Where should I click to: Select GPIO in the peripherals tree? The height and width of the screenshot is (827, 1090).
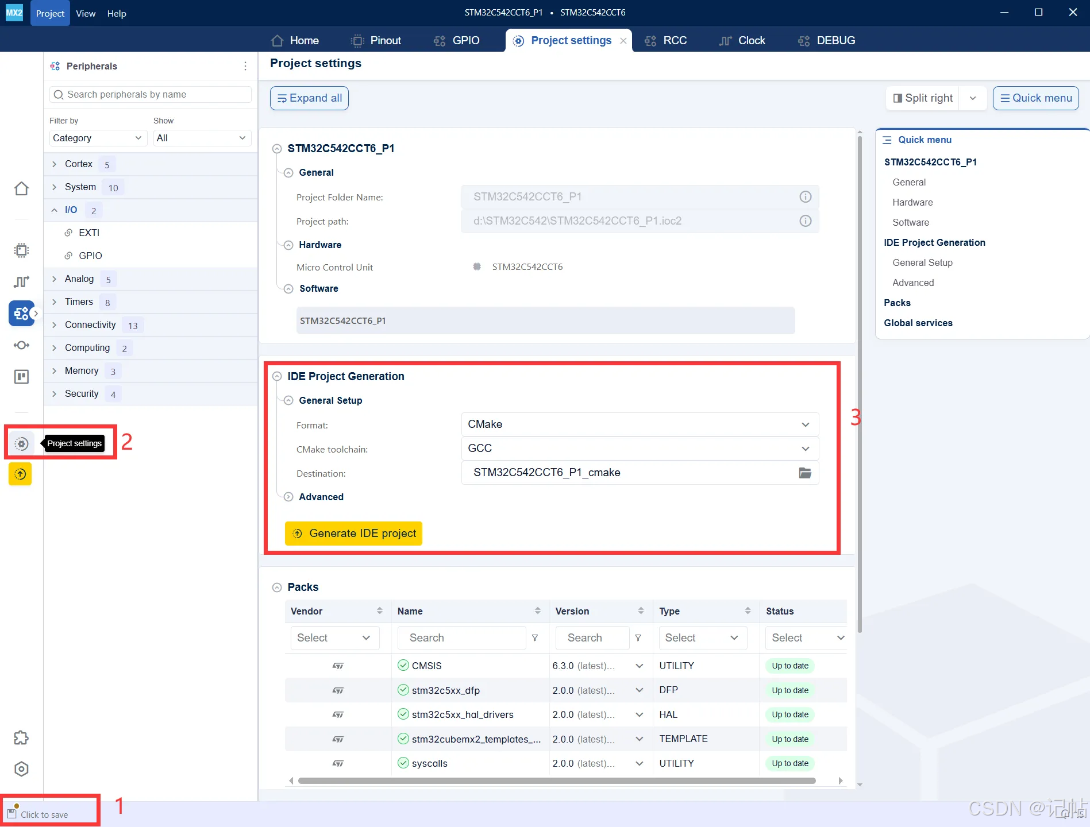pyautogui.click(x=90, y=256)
